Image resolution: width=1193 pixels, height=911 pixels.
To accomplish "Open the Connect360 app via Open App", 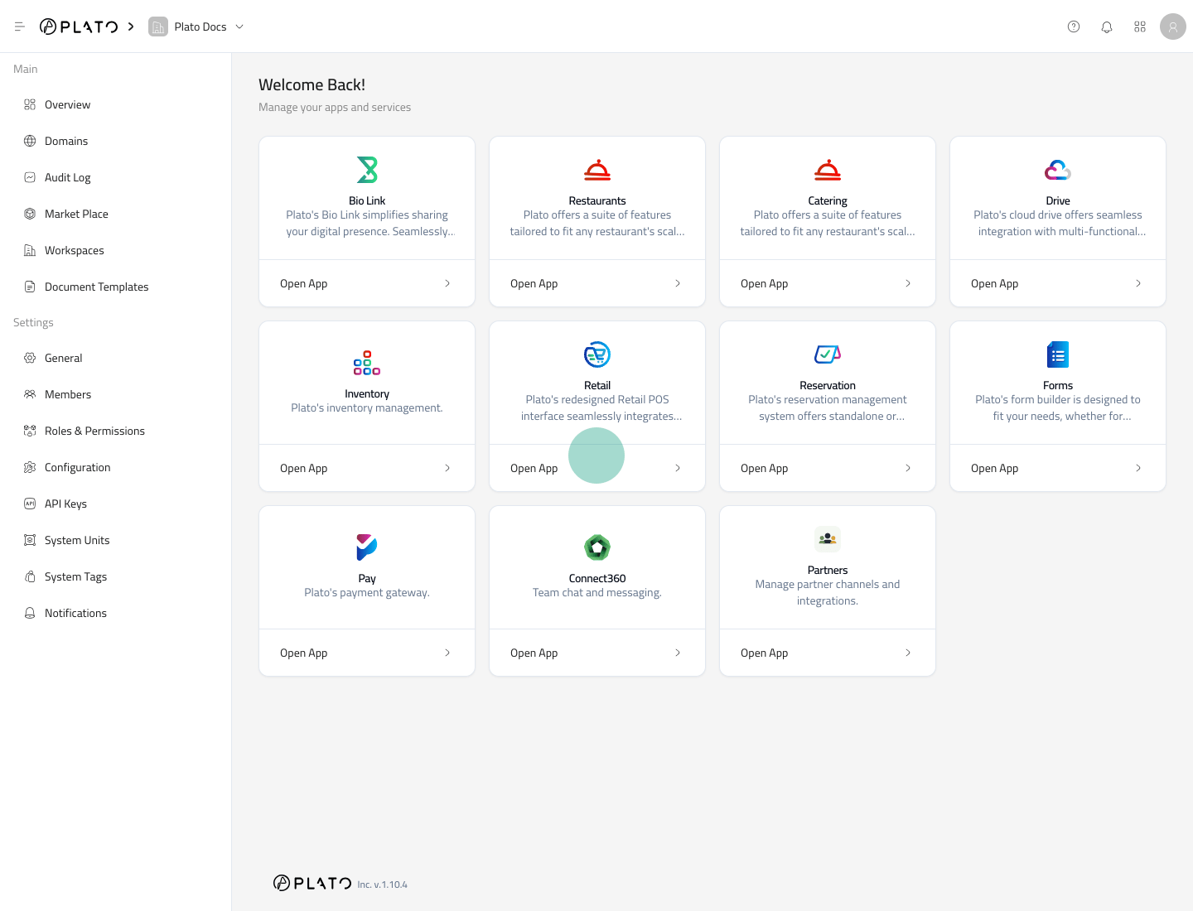I will pos(597,653).
